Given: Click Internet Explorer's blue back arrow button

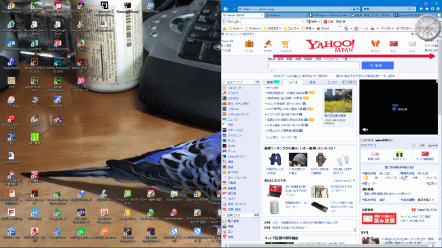Looking at the screenshot, I should point(226,9).
